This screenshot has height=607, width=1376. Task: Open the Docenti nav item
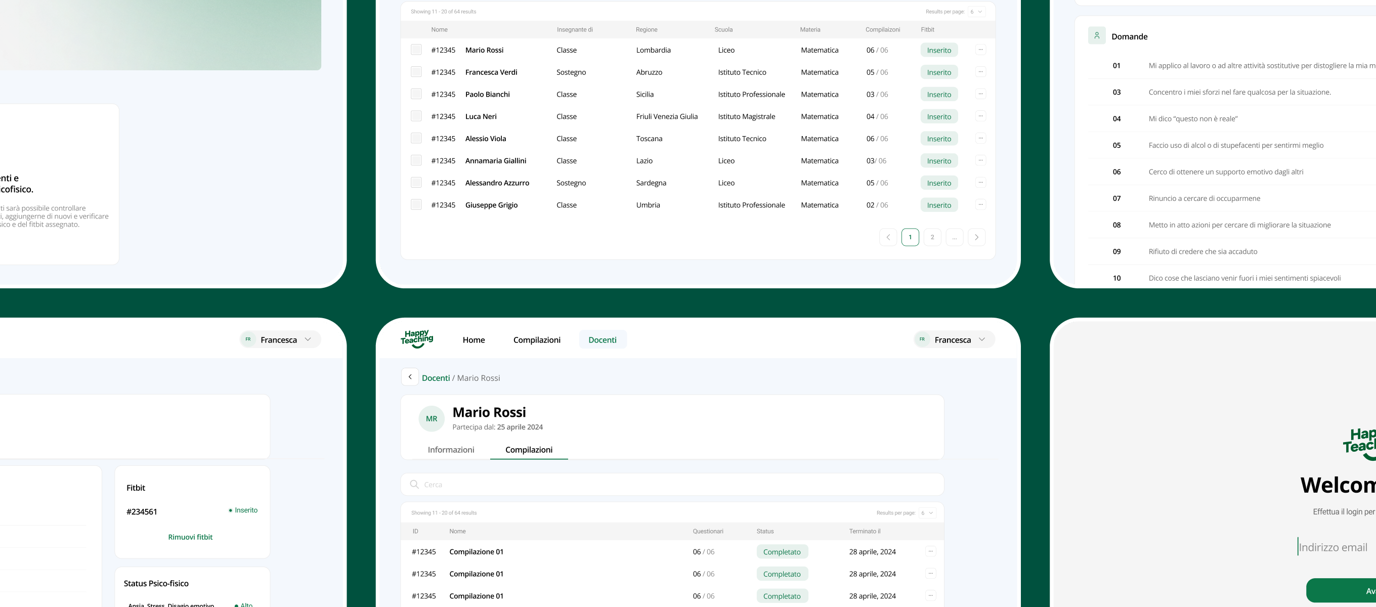tap(603, 340)
